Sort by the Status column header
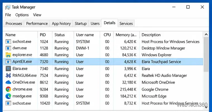 point(63,35)
